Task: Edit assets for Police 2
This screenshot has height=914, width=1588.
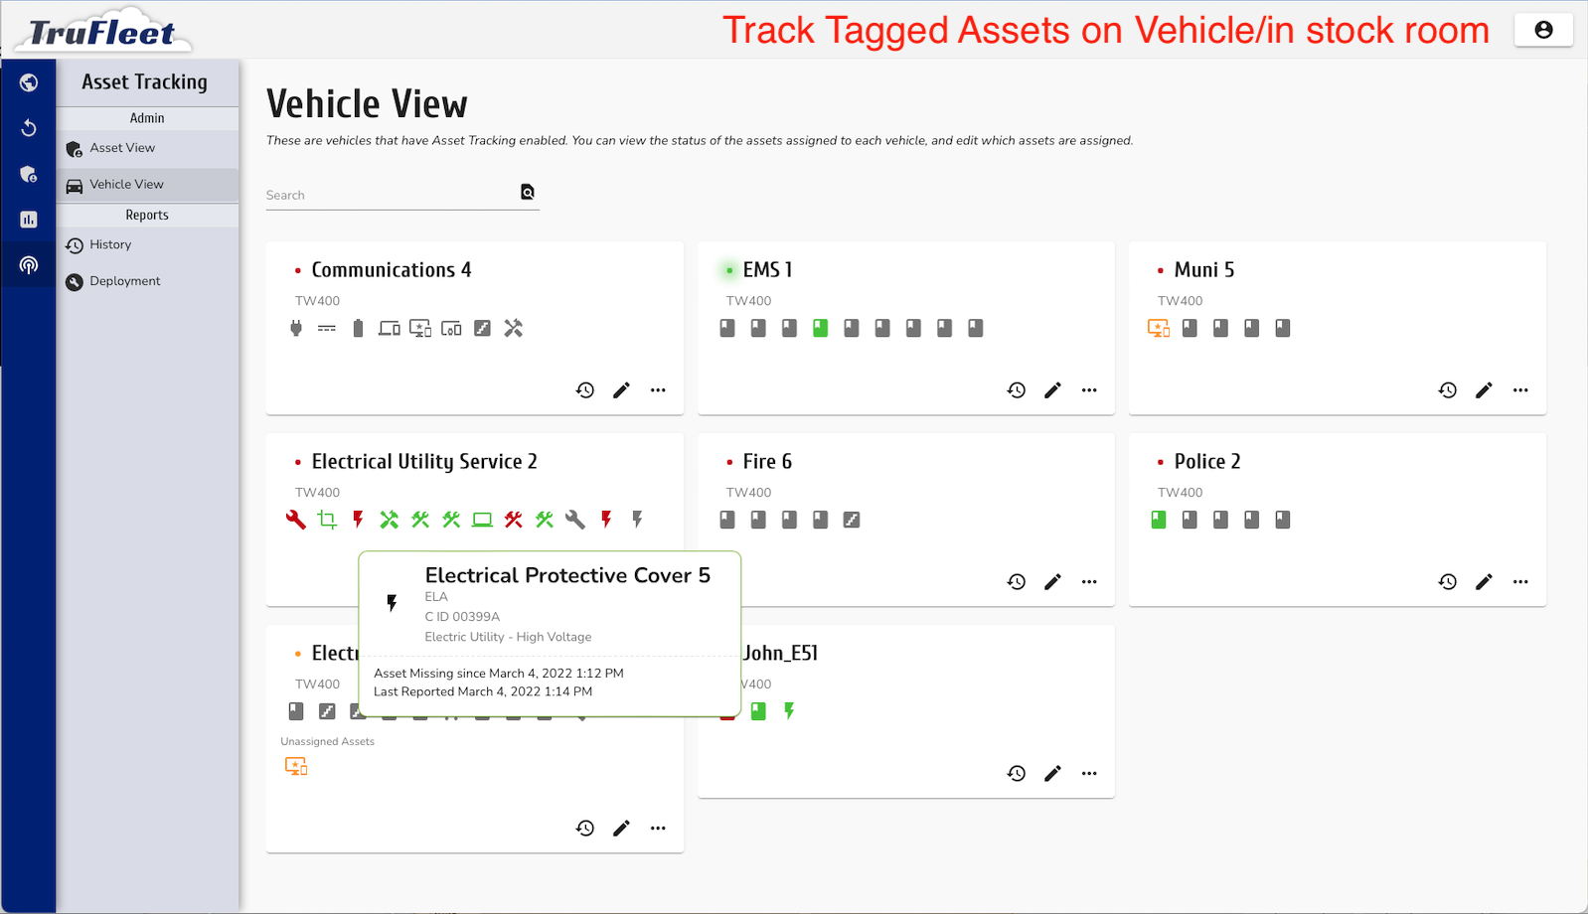Action: (1484, 582)
